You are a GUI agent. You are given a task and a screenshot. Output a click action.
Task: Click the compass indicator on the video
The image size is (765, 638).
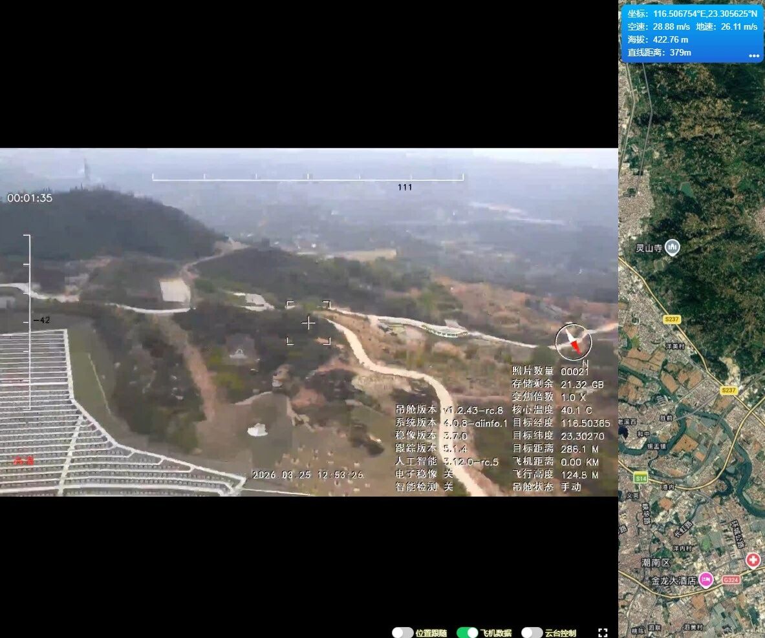[573, 342]
